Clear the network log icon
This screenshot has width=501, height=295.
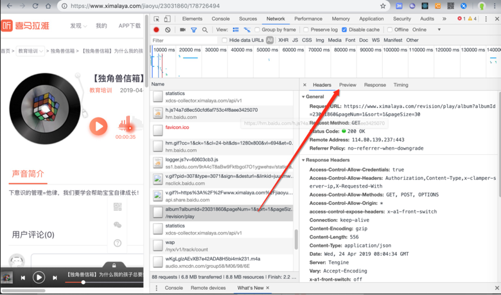[168, 30]
